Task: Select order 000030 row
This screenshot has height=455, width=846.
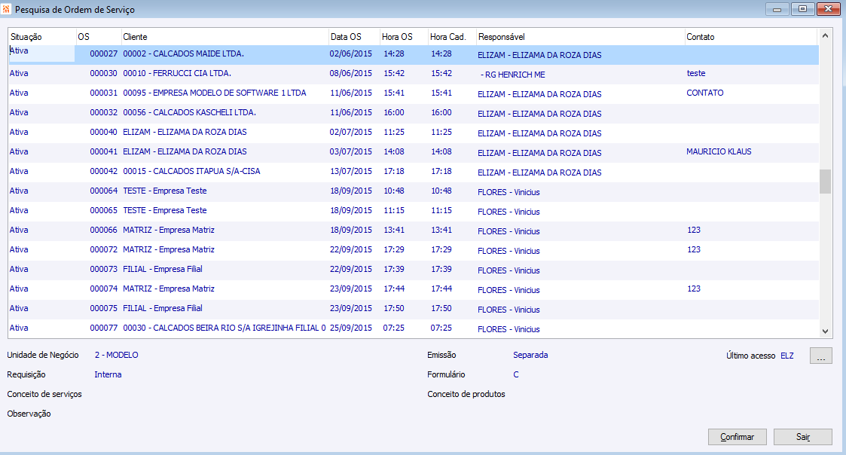Action: 414,74
